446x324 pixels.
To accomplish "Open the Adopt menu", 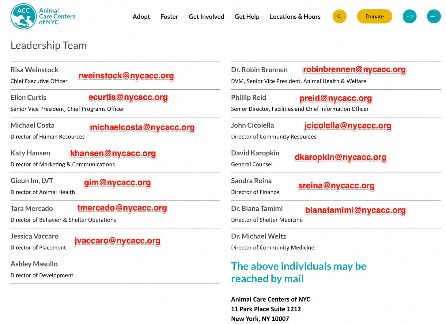I will [141, 17].
